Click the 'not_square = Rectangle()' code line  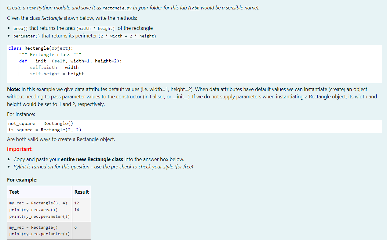coord(41,123)
